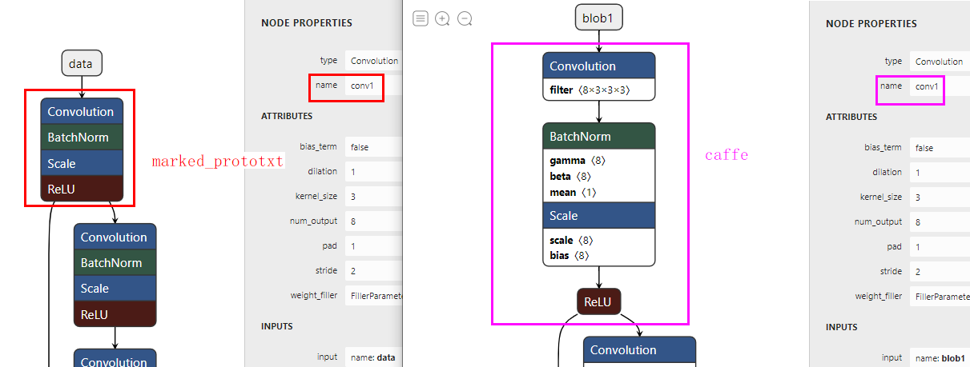Click type field Convolution in left properties panel
Viewport: 970px width, 367px height.
[x=373, y=61]
